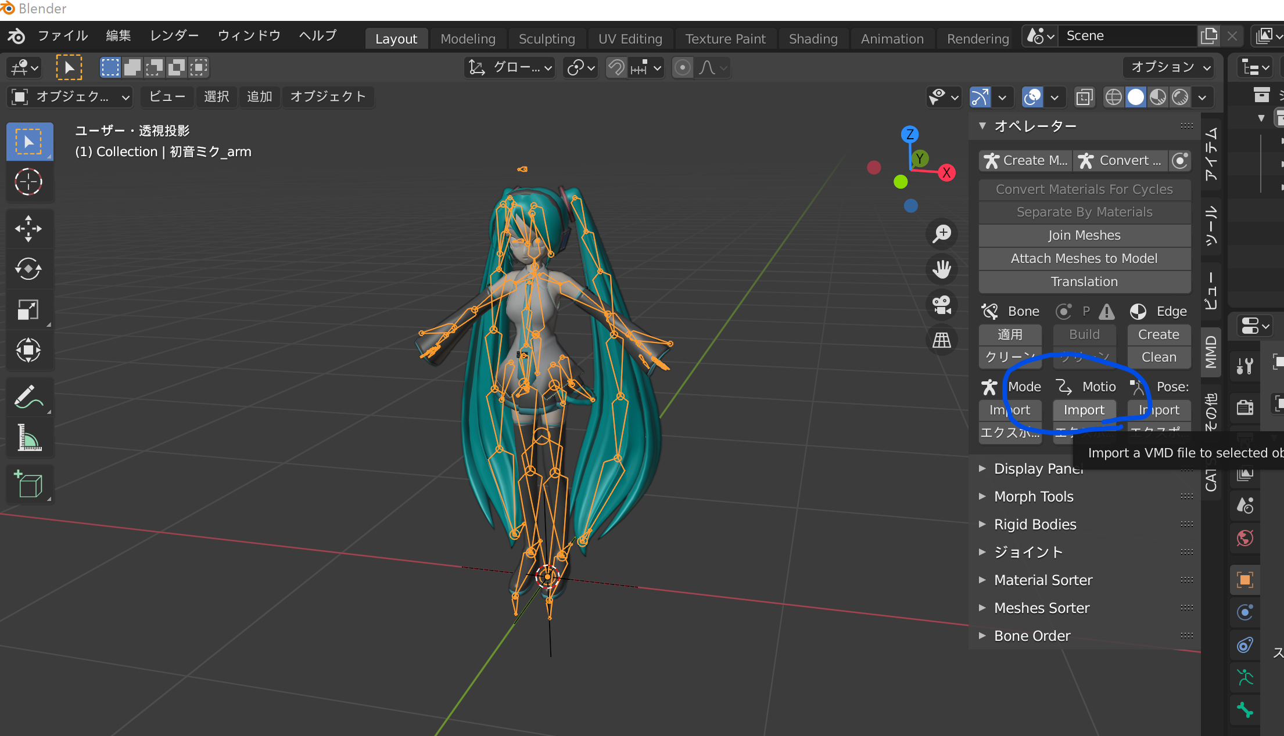Switch perspective/orthographic grid icon
This screenshot has height=736, width=1284.
pyautogui.click(x=941, y=340)
